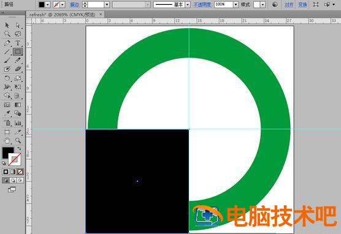Image resolution: width=341 pixels, height=234 pixels.
Task: Open graphic style 样式 dropdown
Action: pyautogui.click(x=262, y=4)
